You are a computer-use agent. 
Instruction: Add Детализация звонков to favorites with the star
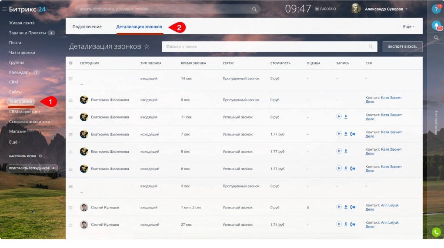(147, 46)
